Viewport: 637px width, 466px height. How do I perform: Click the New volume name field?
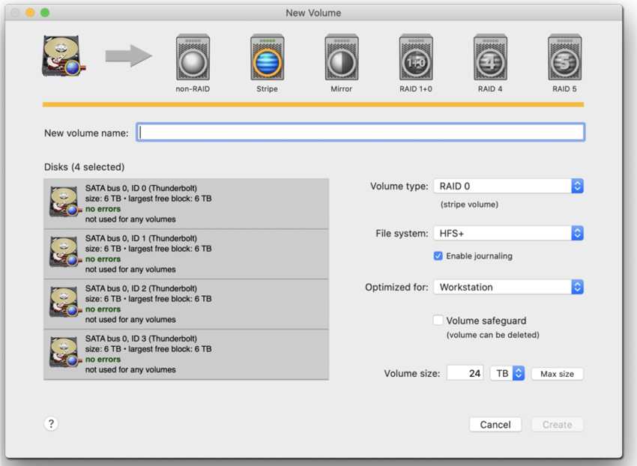click(360, 133)
